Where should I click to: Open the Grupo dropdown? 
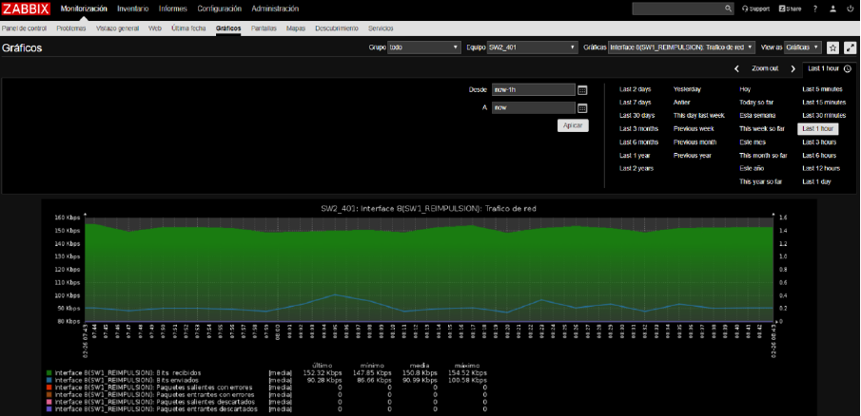click(423, 47)
